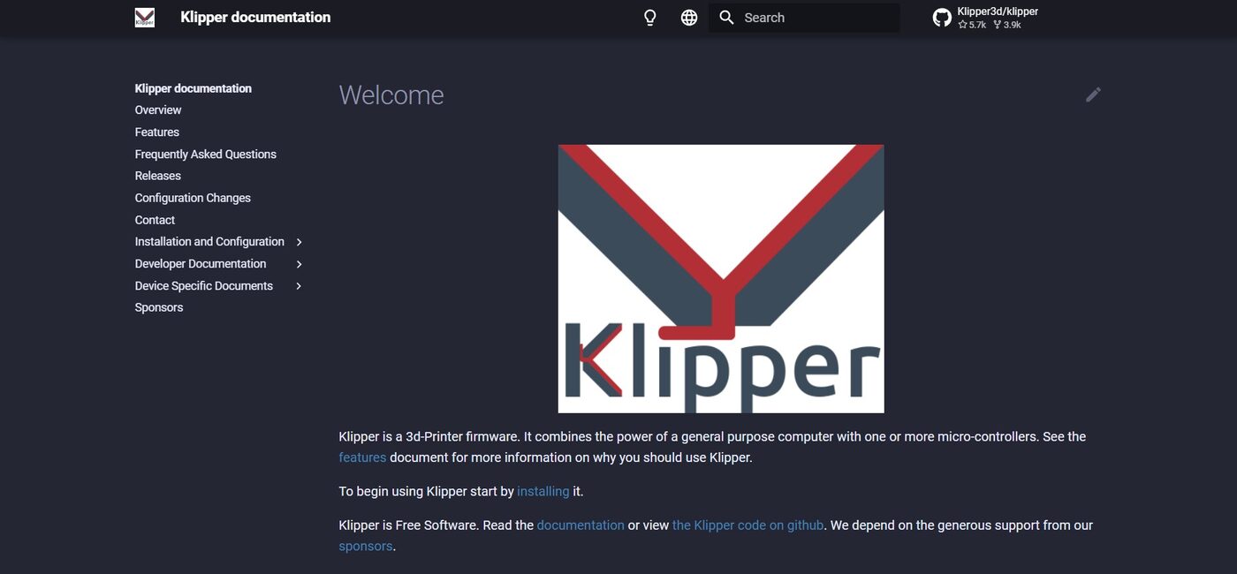Click the large Klipper logo image
Screen dimensions: 1237x574
click(x=721, y=278)
